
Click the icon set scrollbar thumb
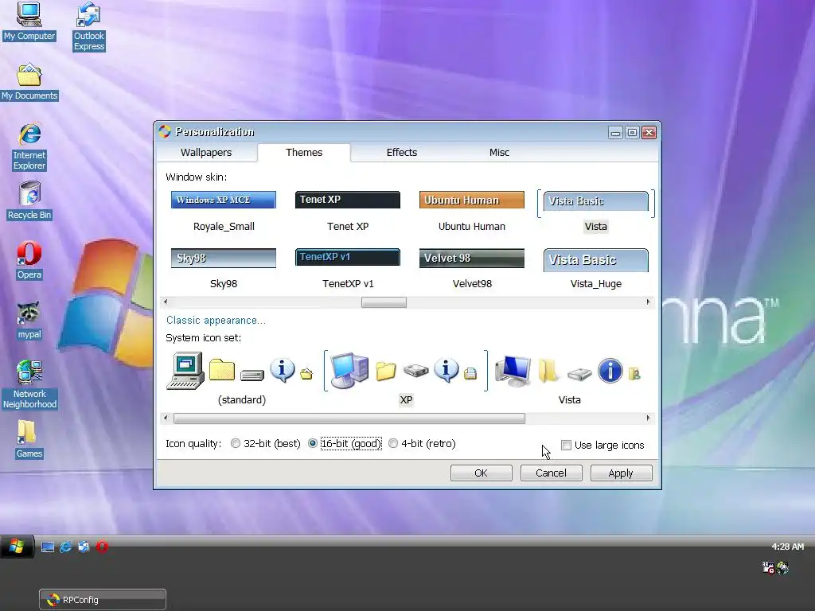point(349,418)
